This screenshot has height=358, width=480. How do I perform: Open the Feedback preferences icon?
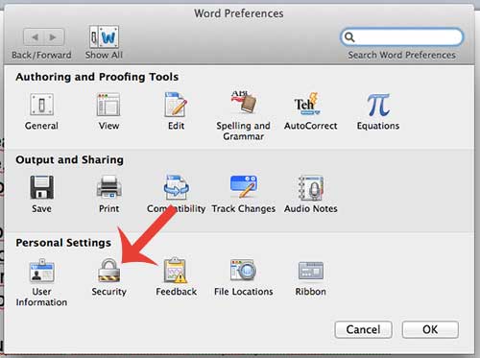pyautogui.click(x=176, y=271)
